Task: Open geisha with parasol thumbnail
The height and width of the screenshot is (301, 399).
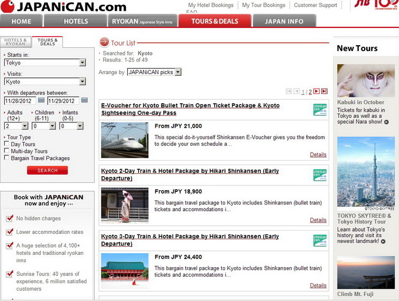Action: pyautogui.click(x=125, y=205)
